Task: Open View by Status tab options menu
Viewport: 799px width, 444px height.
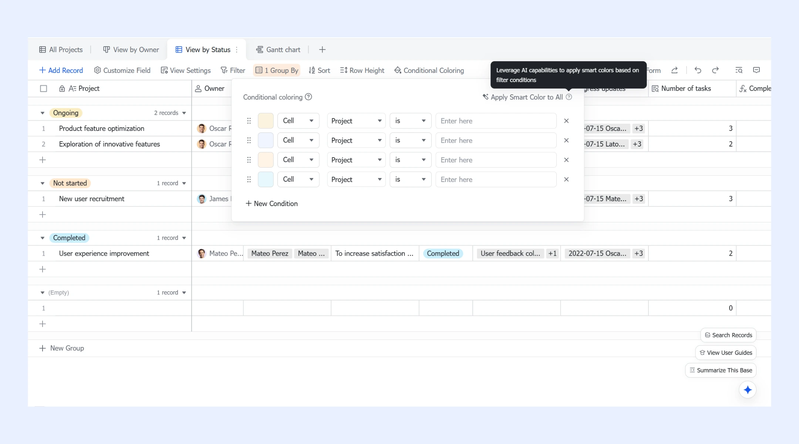Action: 237,50
